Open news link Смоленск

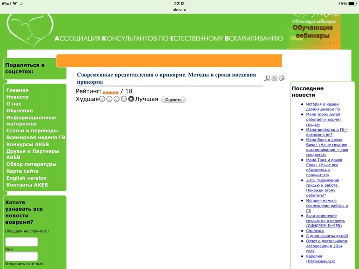(315, 231)
